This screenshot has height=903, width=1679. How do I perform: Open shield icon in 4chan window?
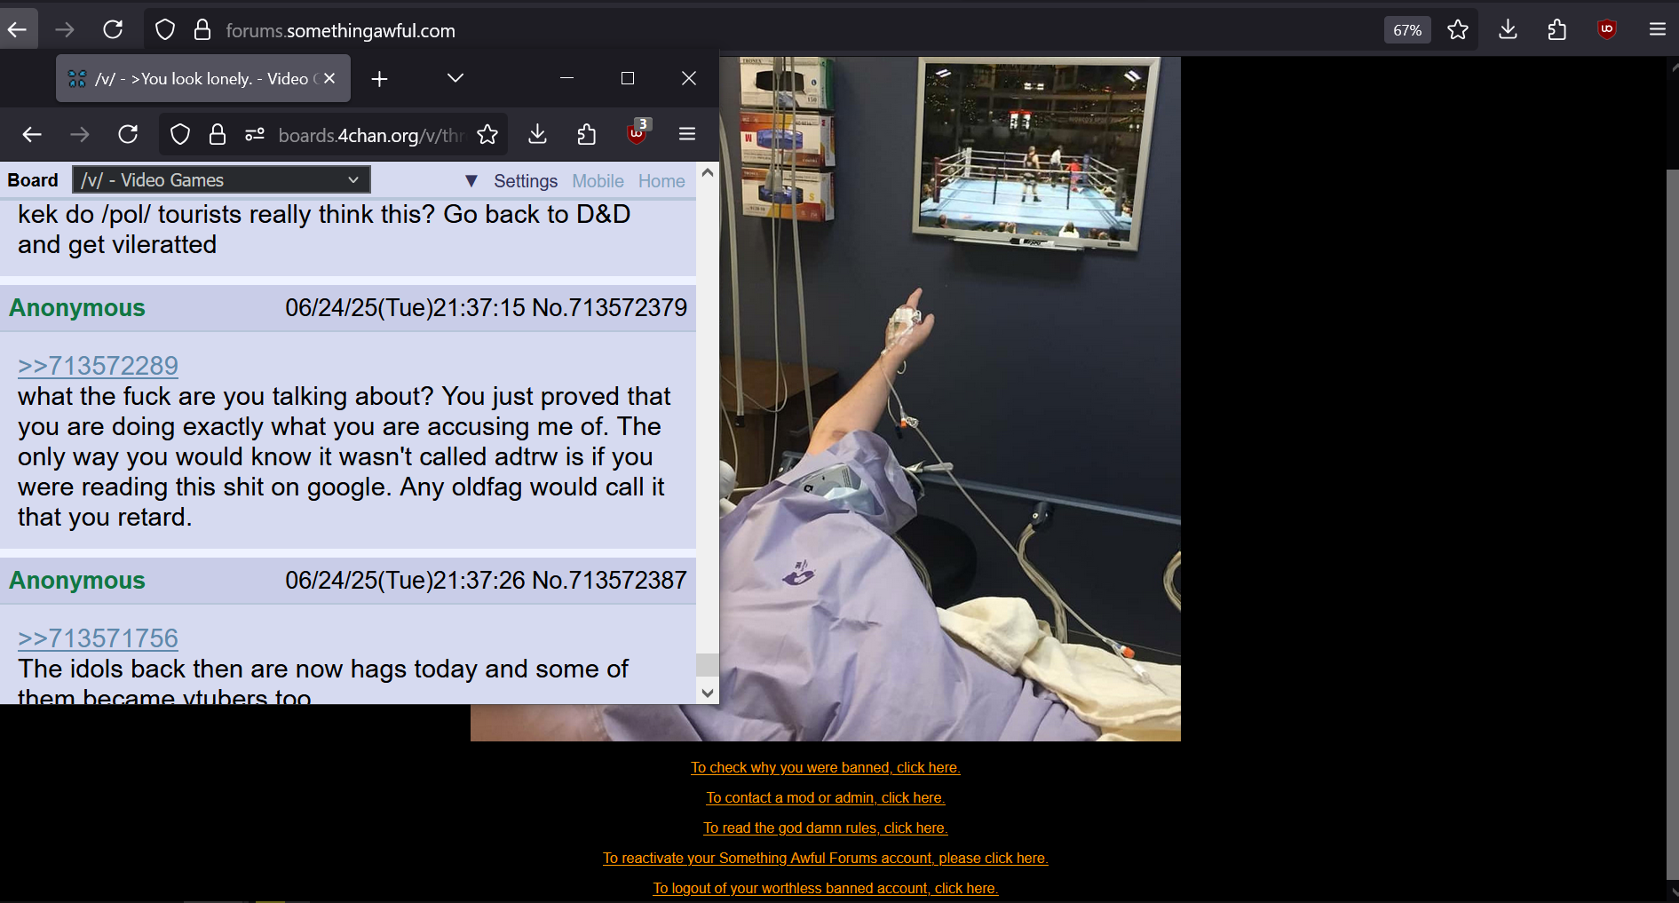(x=180, y=134)
